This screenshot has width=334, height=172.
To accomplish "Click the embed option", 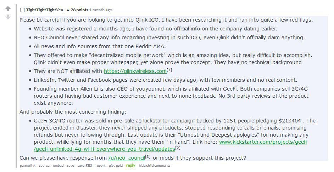I will pos(58,166).
